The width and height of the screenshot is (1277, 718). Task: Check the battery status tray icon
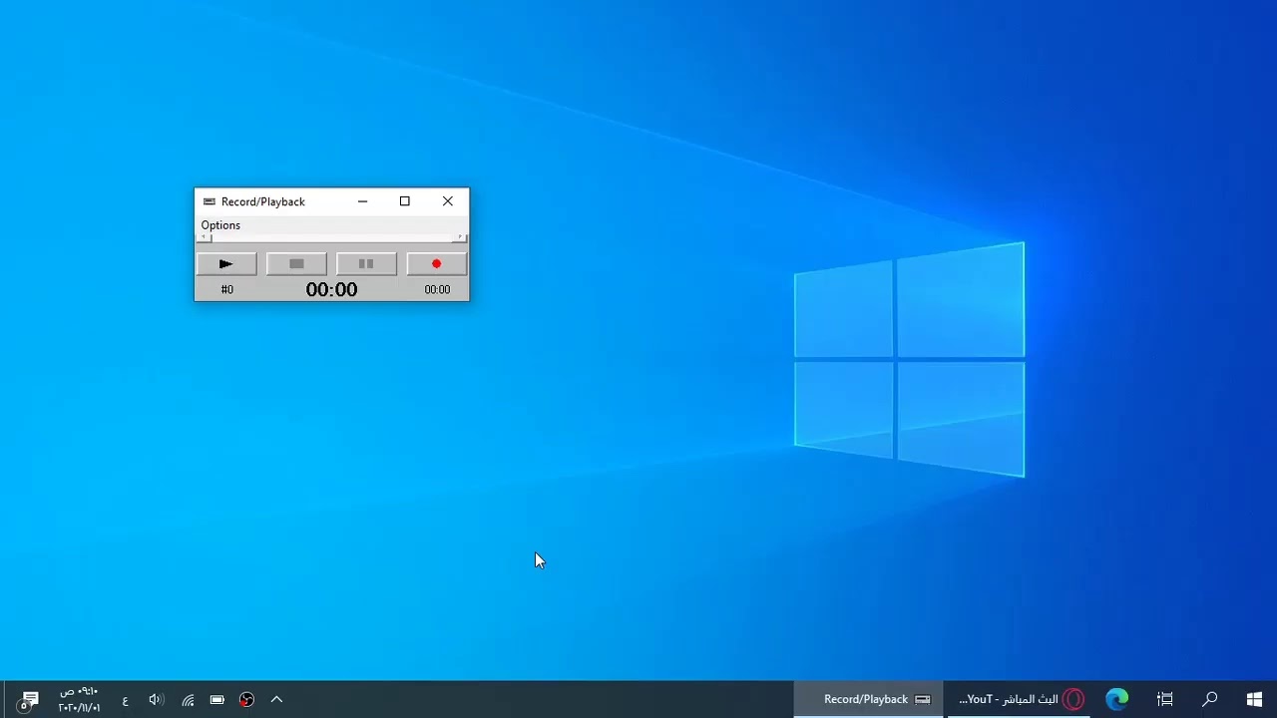[216, 700]
